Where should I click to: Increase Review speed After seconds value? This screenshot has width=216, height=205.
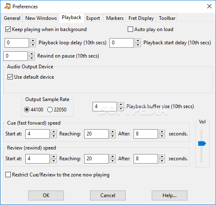point(162,157)
